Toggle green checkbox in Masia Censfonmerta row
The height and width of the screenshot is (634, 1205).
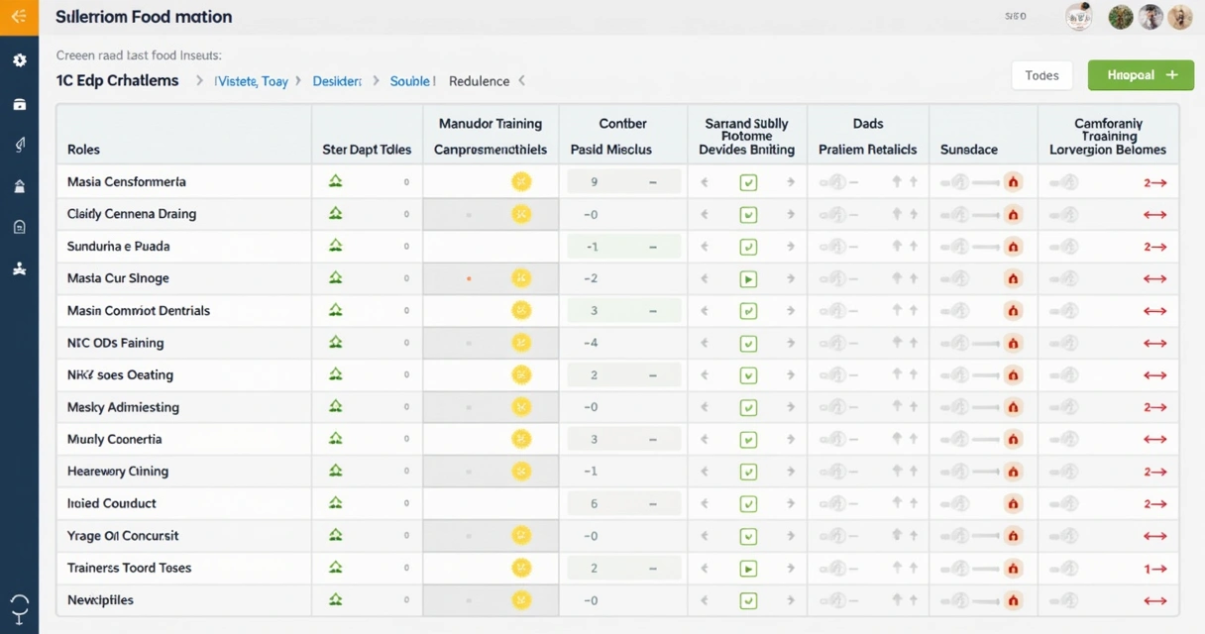(x=748, y=182)
